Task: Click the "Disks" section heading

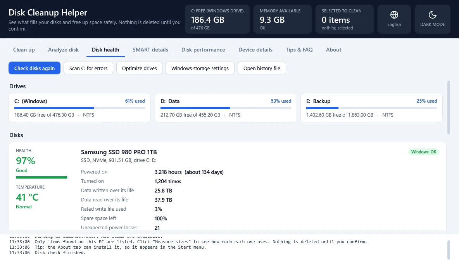Action: pos(16,135)
